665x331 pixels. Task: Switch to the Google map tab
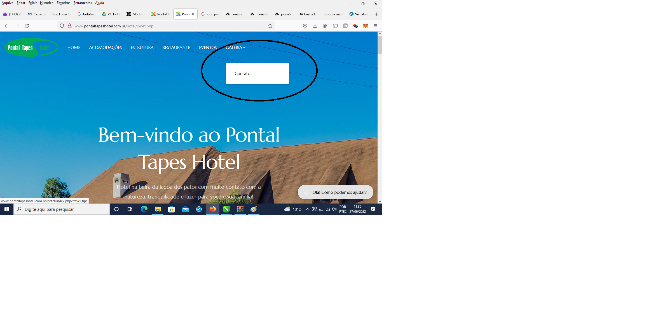tap(333, 14)
